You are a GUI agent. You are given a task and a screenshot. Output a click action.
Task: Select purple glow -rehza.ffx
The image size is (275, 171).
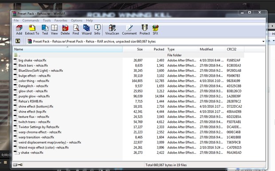point(34,96)
